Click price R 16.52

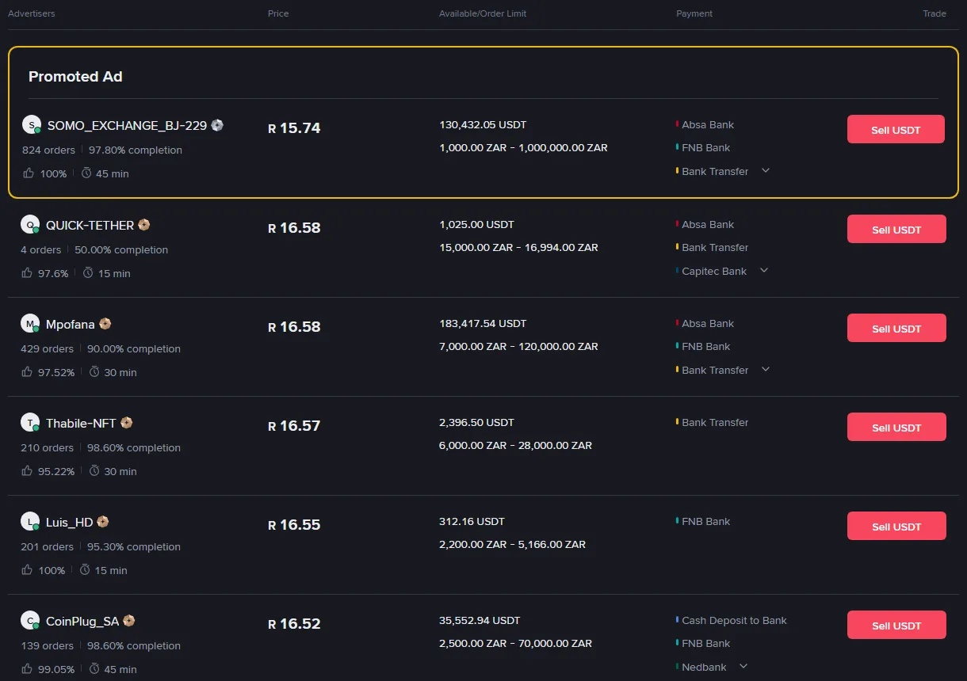(294, 624)
